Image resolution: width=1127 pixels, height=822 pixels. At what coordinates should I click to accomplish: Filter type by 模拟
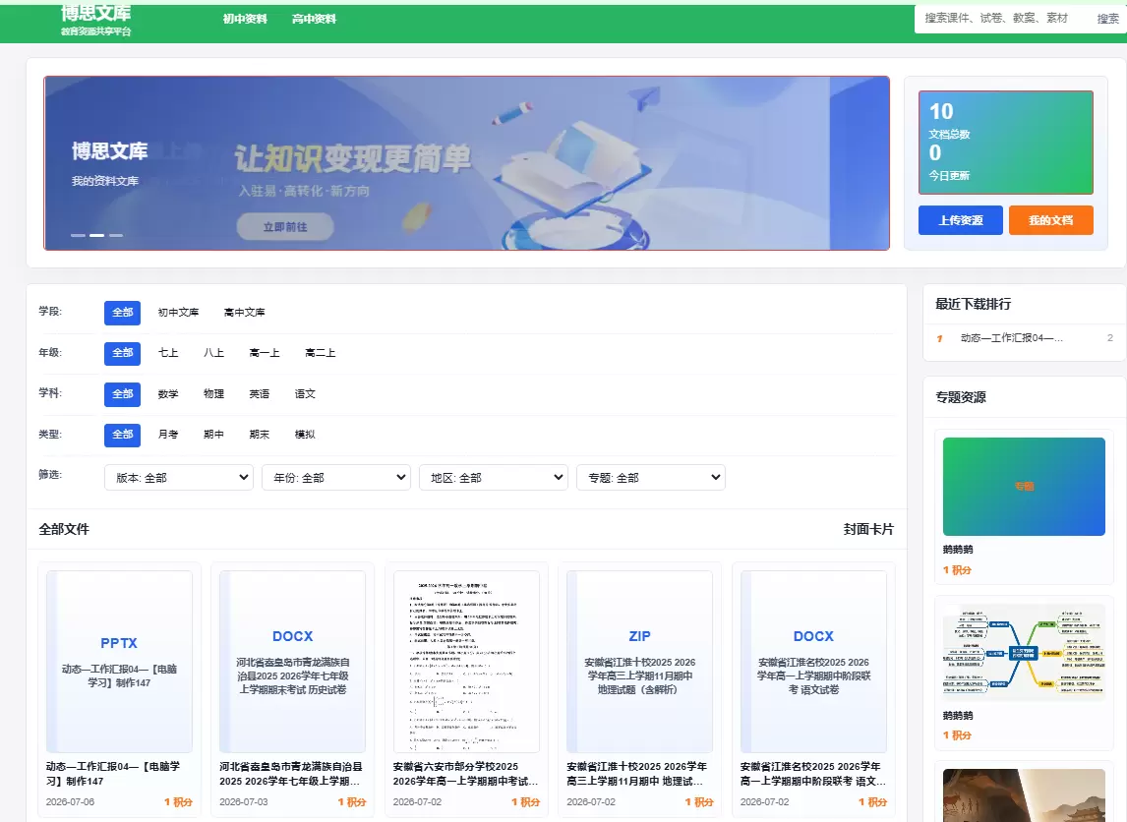[305, 435]
